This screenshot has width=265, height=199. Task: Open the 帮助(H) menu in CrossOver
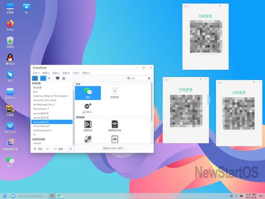pos(86,73)
